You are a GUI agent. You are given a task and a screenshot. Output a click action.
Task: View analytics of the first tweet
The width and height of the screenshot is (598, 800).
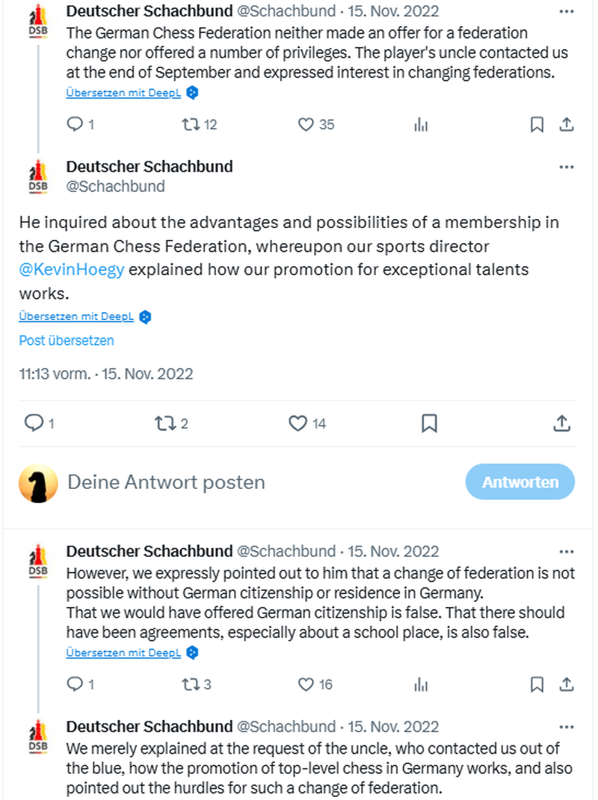click(x=421, y=125)
